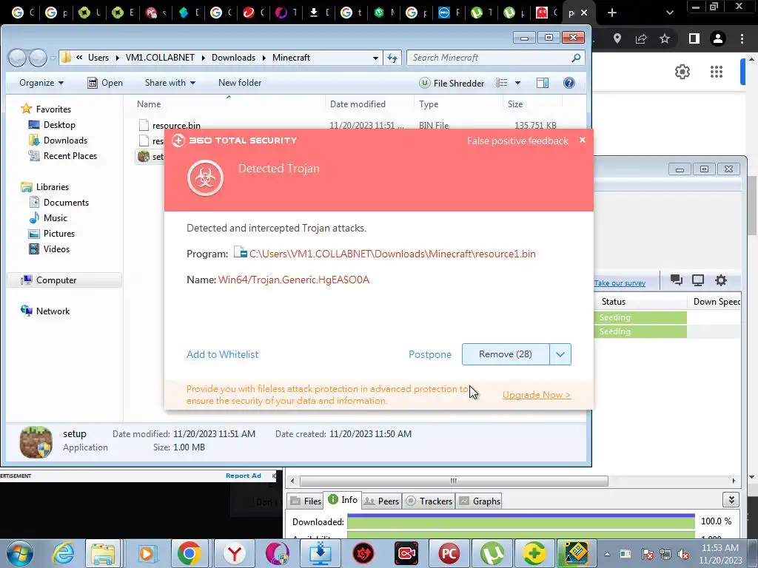Bookmark this page with star icon
The image size is (758, 568).
665,38
